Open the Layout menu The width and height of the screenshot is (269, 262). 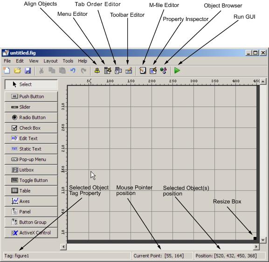[51, 61]
